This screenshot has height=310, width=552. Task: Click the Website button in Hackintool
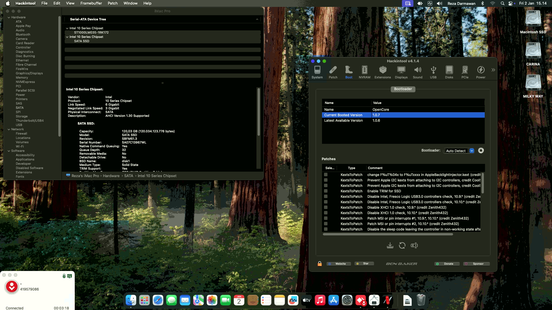339,263
